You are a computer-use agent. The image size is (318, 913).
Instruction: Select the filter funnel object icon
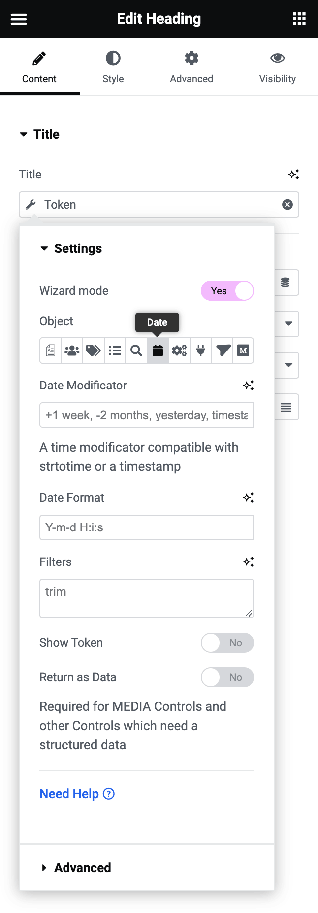click(x=223, y=351)
